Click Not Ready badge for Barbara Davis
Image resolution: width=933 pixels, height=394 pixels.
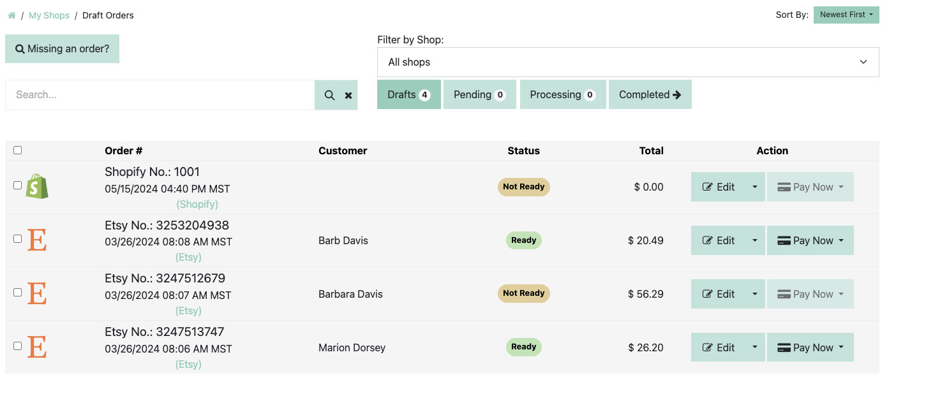(x=523, y=293)
